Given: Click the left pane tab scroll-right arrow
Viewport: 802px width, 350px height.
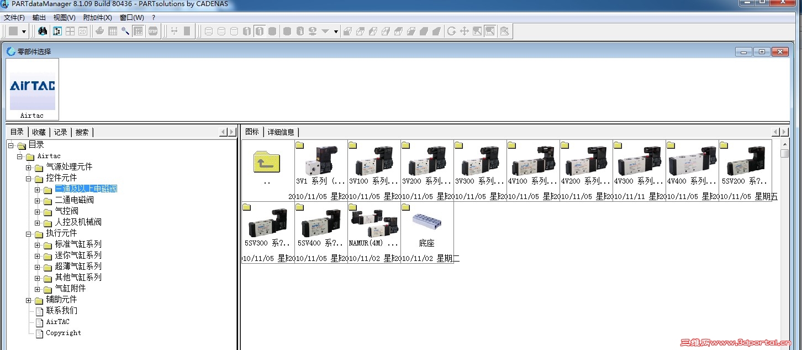Looking at the screenshot, I should 232,132.
